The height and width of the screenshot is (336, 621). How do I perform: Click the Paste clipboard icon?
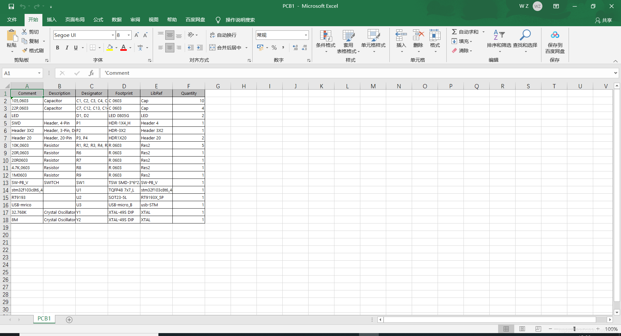pyautogui.click(x=12, y=36)
